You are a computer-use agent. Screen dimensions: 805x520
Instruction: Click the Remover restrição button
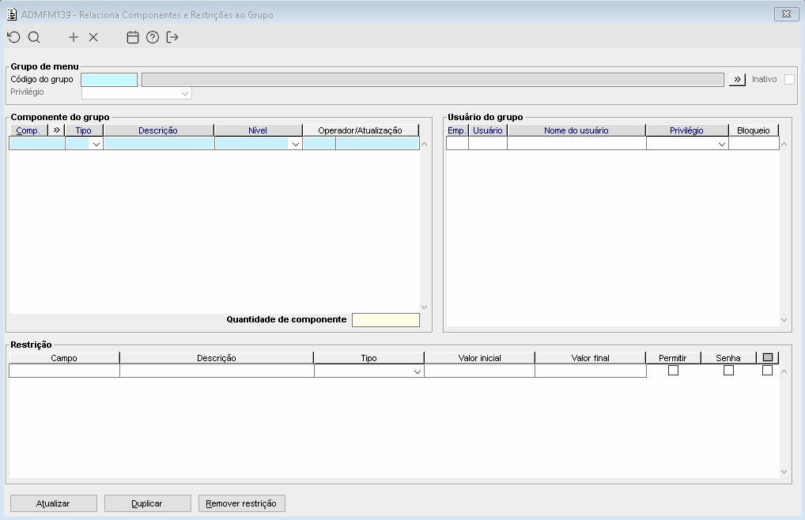(x=242, y=503)
